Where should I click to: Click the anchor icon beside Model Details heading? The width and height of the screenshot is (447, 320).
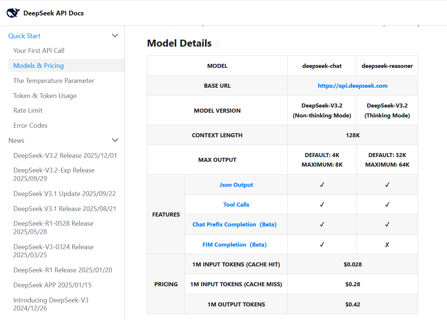click(218, 44)
